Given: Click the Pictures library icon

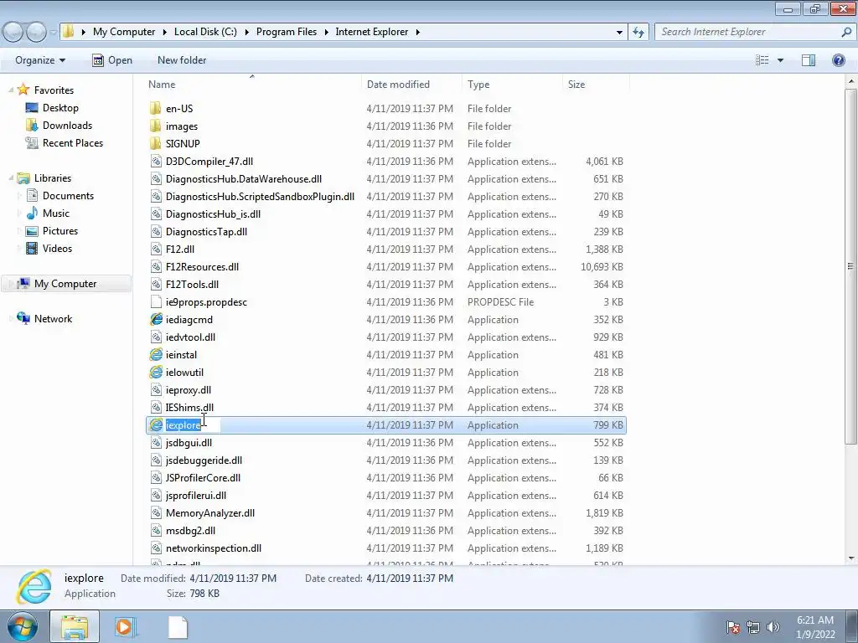Looking at the screenshot, I should pyautogui.click(x=32, y=231).
